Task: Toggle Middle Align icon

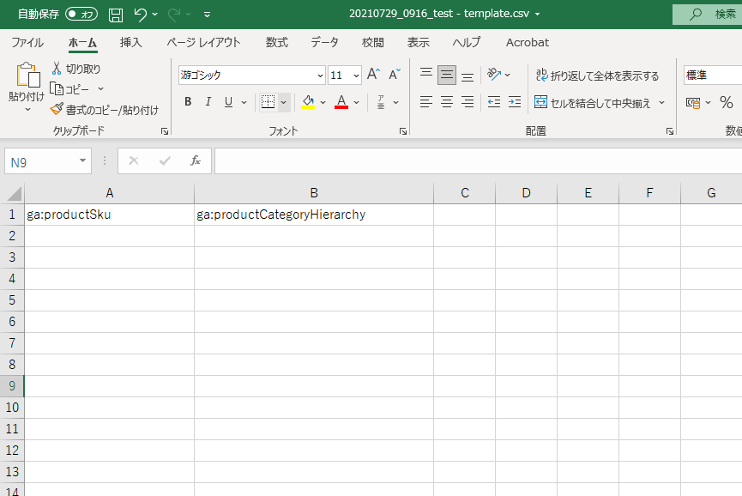Action: coord(447,75)
